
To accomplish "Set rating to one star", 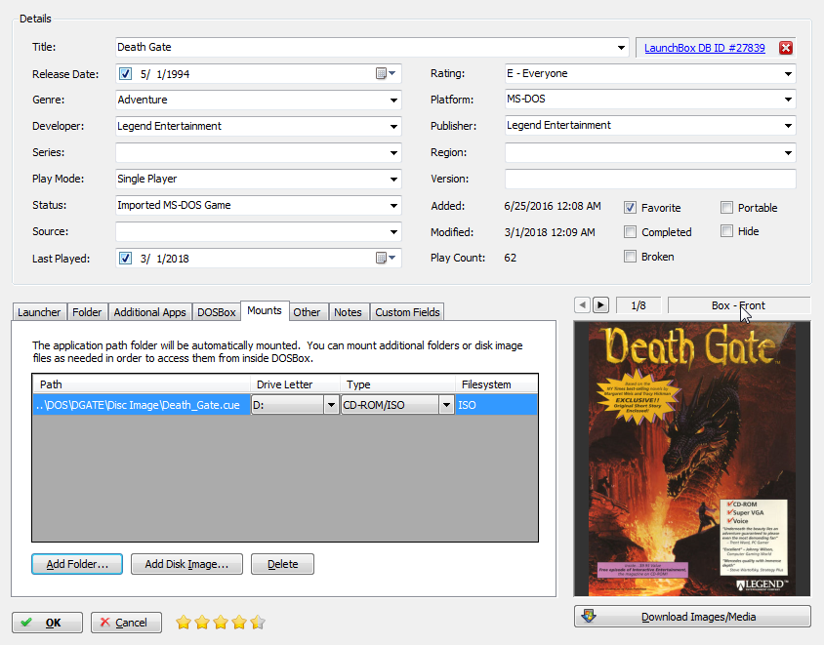I will (184, 623).
